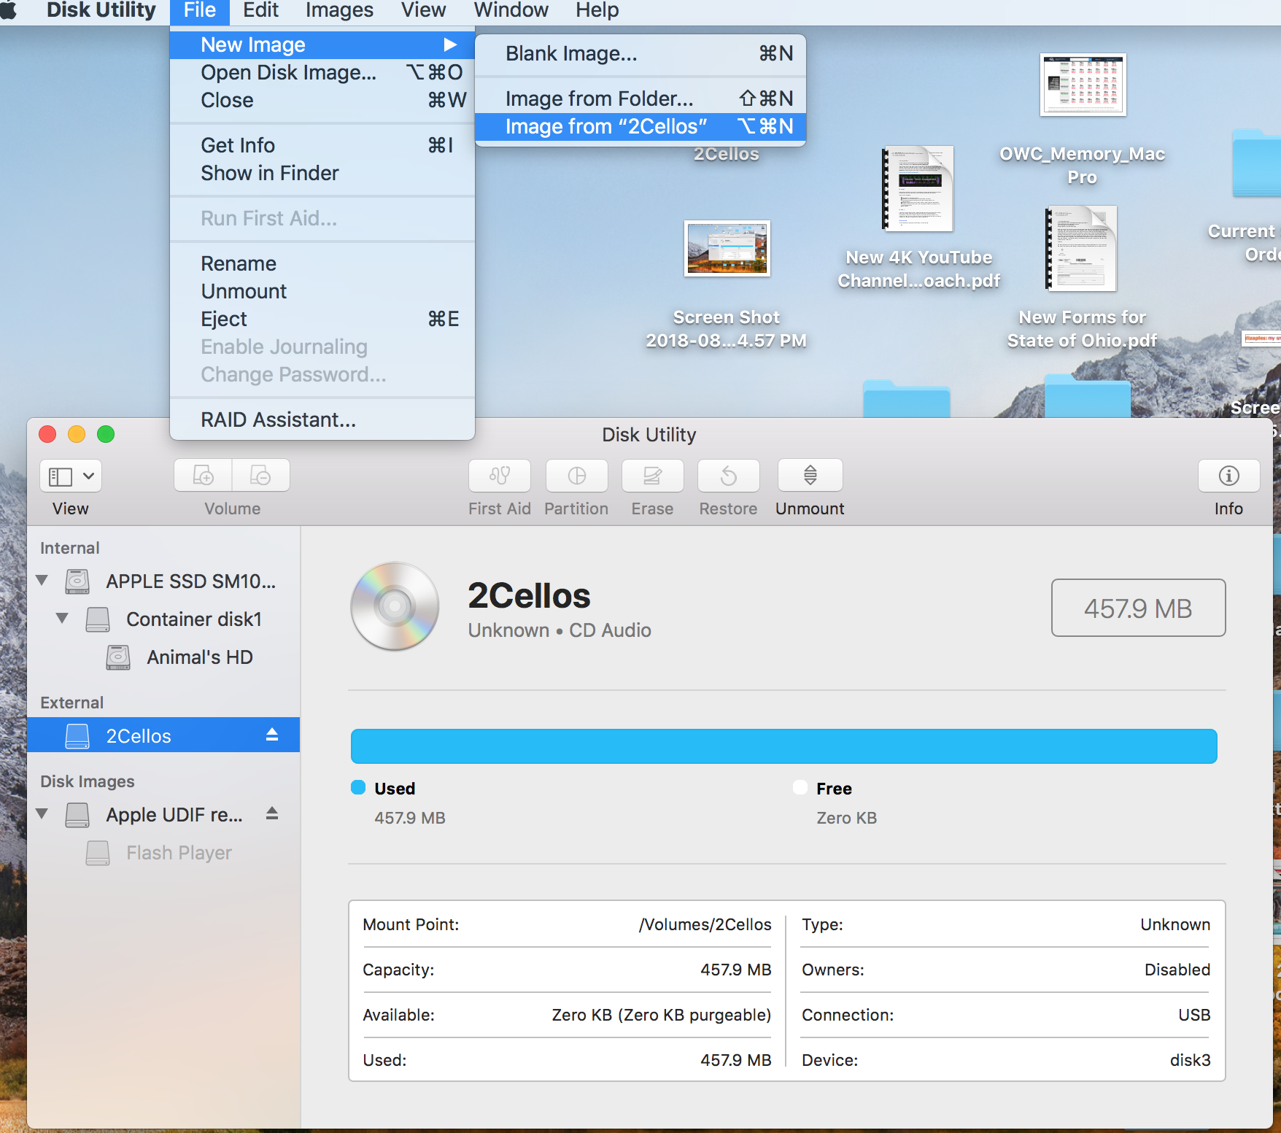Click the Restore toolbar icon
Viewport: 1281px width, 1133px height.
(x=728, y=476)
